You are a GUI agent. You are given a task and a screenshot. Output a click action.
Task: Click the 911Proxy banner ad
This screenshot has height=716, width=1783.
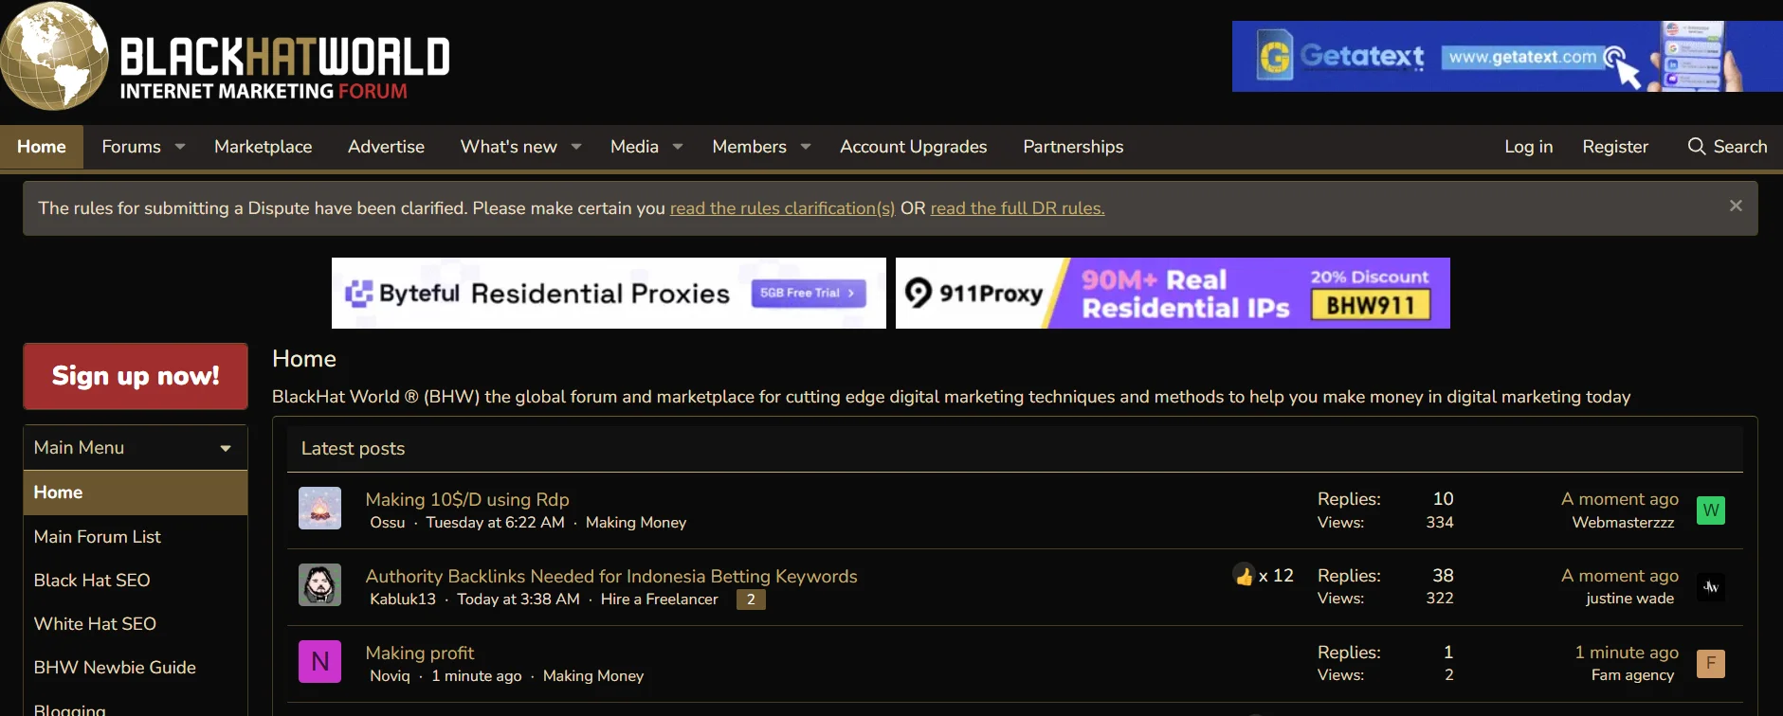pyautogui.click(x=1173, y=294)
